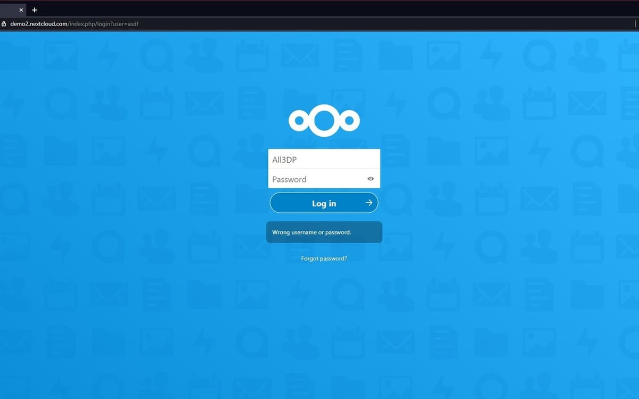Click the username field containing All3DP
Image resolution: width=639 pixels, height=399 pixels.
(x=324, y=159)
